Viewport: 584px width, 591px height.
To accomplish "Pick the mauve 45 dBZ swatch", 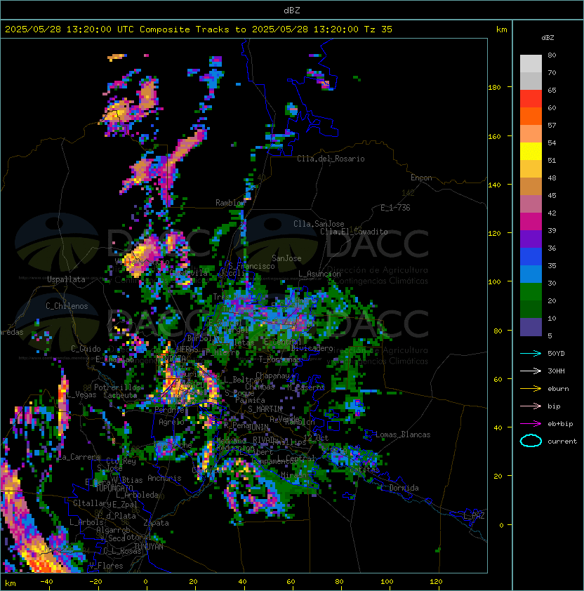I will [x=531, y=204].
